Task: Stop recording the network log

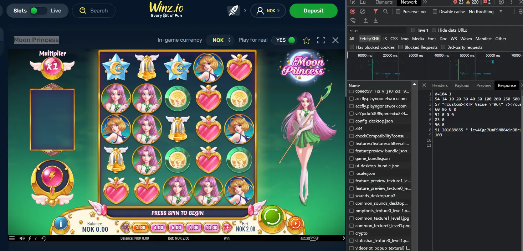Action: click(x=353, y=11)
